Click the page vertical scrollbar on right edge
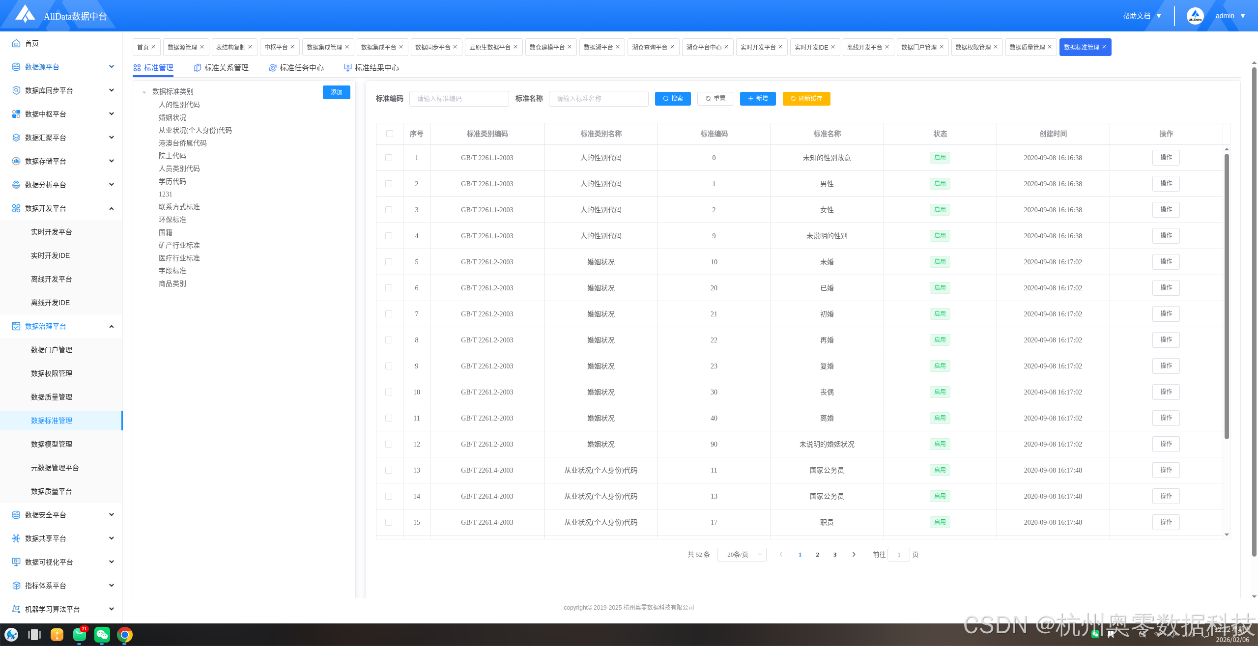 click(1254, 311)
